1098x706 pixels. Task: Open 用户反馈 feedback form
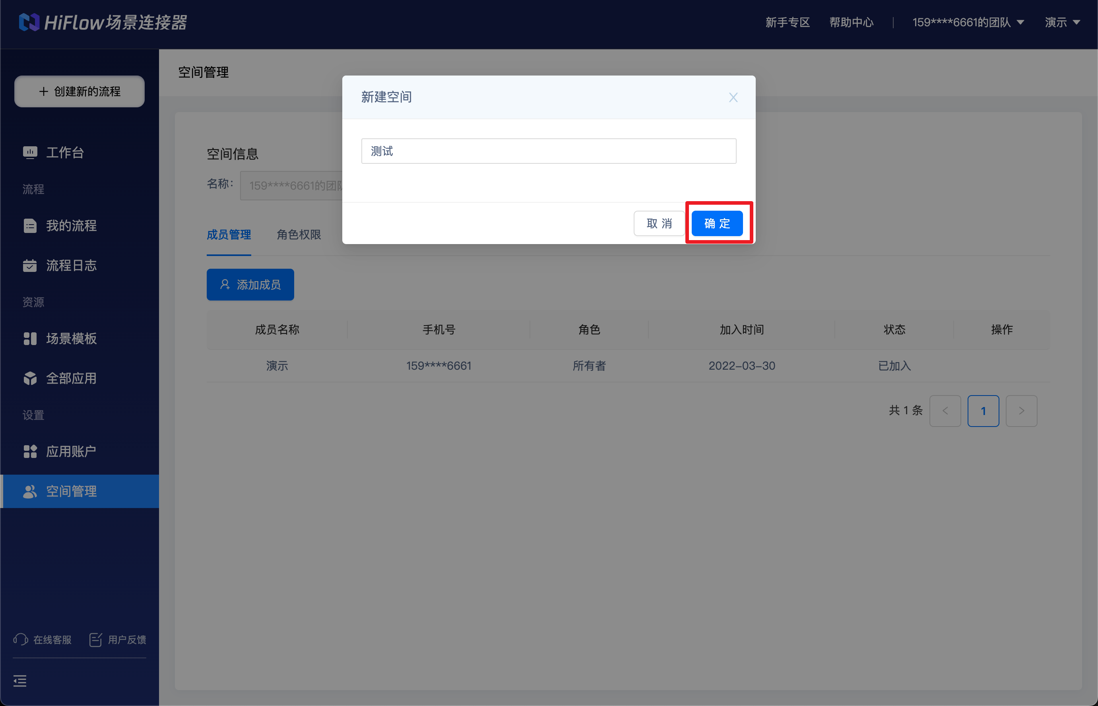tap(118, 639)
